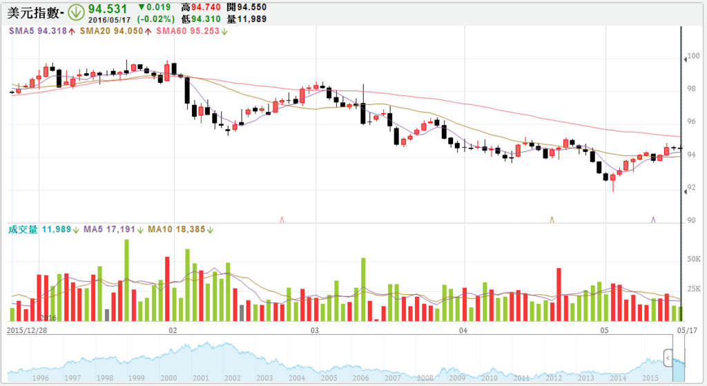Click year 2015 in overview timeline

click(x=650, y=378)
